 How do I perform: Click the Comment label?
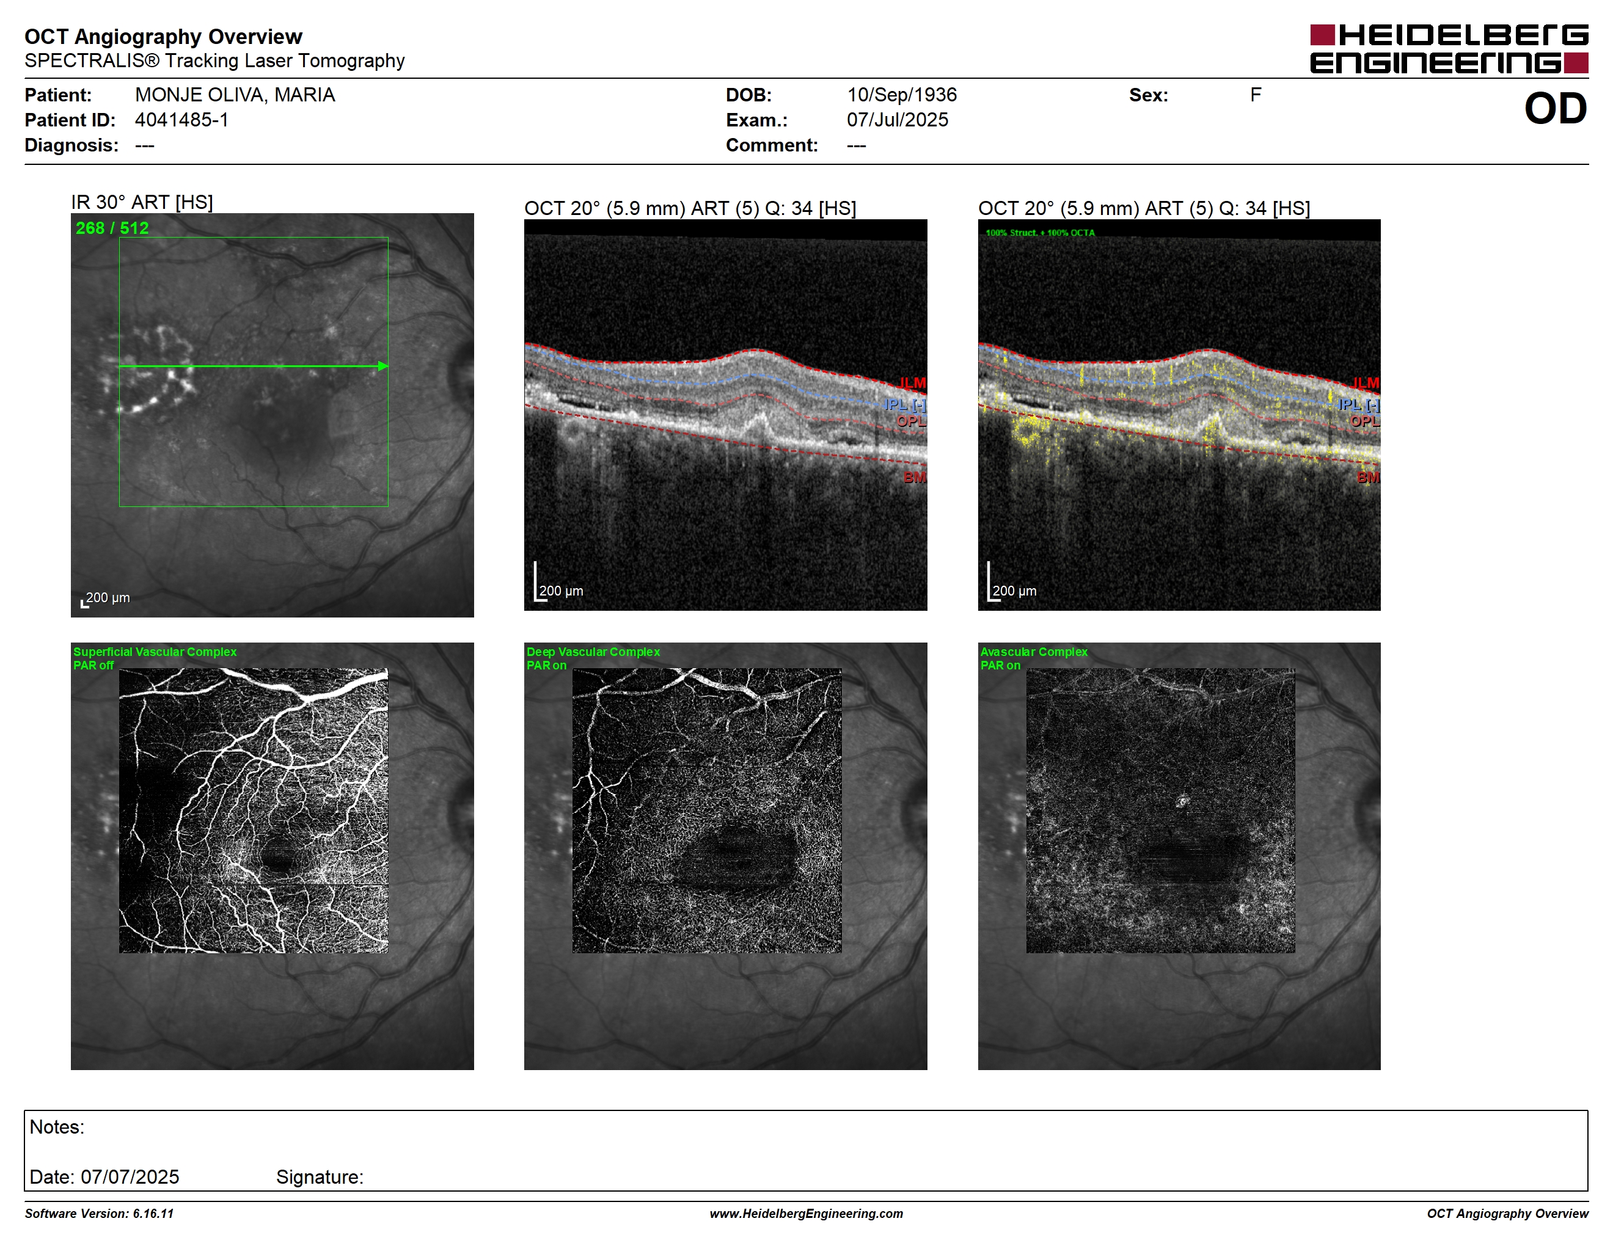772,145
